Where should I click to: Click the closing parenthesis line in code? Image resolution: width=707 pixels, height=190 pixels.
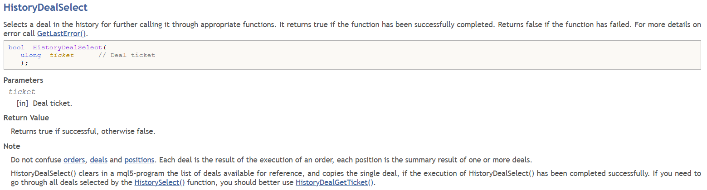[x=24, y=63]
